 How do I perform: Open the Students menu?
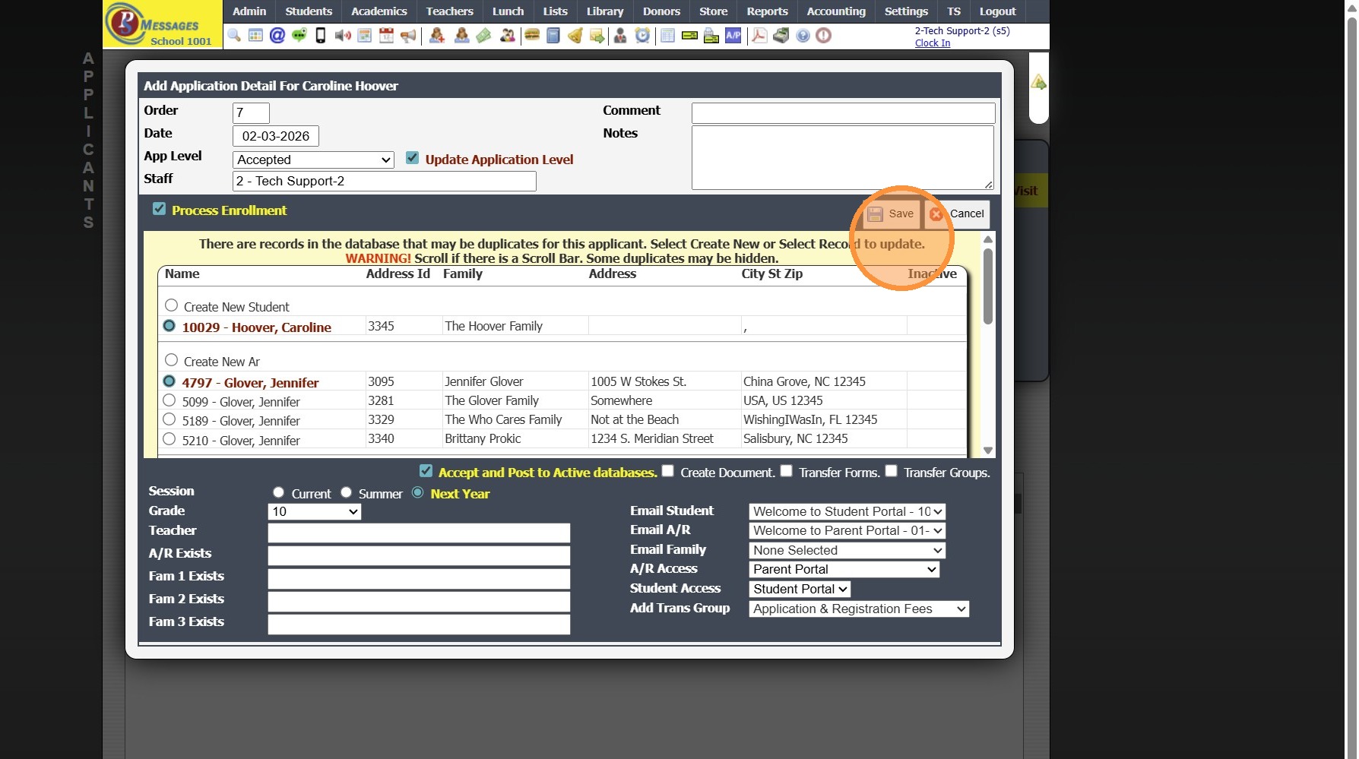pyautogui.click(x=309, y=11)
